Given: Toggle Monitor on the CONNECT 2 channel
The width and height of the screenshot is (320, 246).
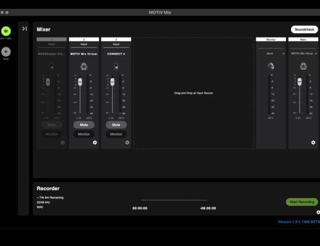Looking at the screenshot, I should click(116, 134).
